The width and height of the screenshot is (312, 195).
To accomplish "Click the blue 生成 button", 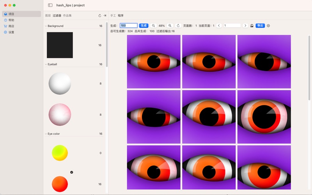I will [x=144, y=26].
